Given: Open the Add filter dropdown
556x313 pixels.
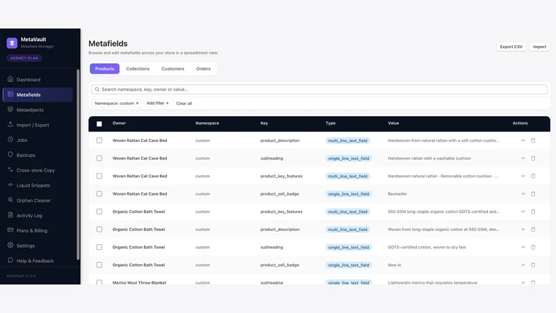Looking at the screenshot, I should click(158, 103).
